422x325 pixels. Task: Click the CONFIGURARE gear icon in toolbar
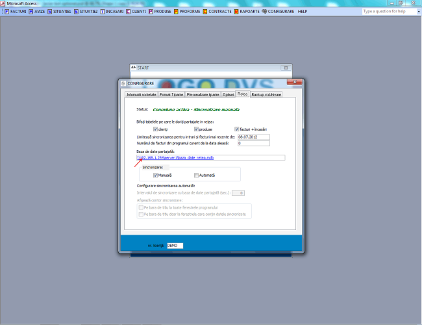tap(264, 11)
